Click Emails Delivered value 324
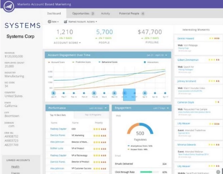The height and width of the screenshot is (174, 223). coord(164,164)
